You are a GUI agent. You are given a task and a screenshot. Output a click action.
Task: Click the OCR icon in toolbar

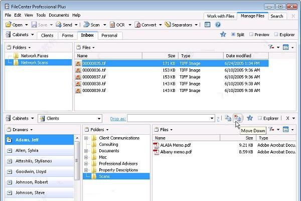(x=112, y=25)
